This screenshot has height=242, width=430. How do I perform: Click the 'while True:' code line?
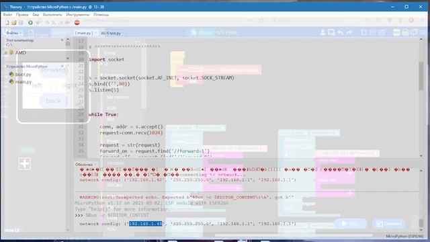(103, 114)
